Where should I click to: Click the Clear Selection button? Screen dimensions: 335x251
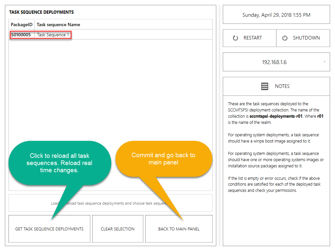pyautogui.click(x=117, y=229)
